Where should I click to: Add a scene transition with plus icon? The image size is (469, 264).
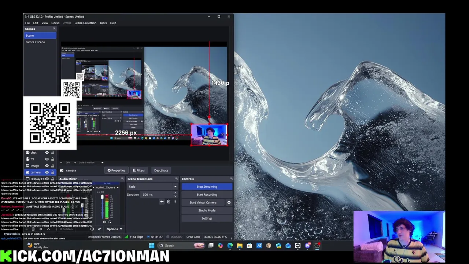(x=162, y=202)
